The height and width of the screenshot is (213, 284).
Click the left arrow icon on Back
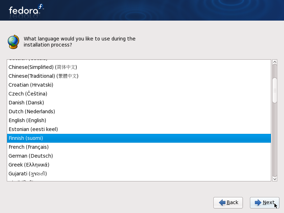222,203
